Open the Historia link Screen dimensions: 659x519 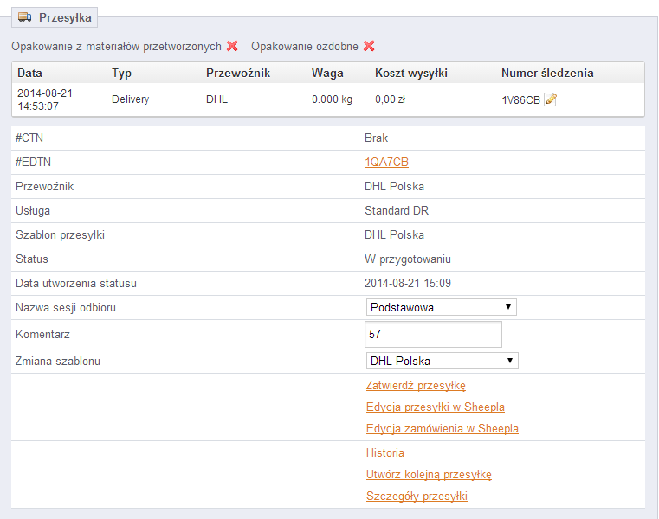[x=385, y=452]
